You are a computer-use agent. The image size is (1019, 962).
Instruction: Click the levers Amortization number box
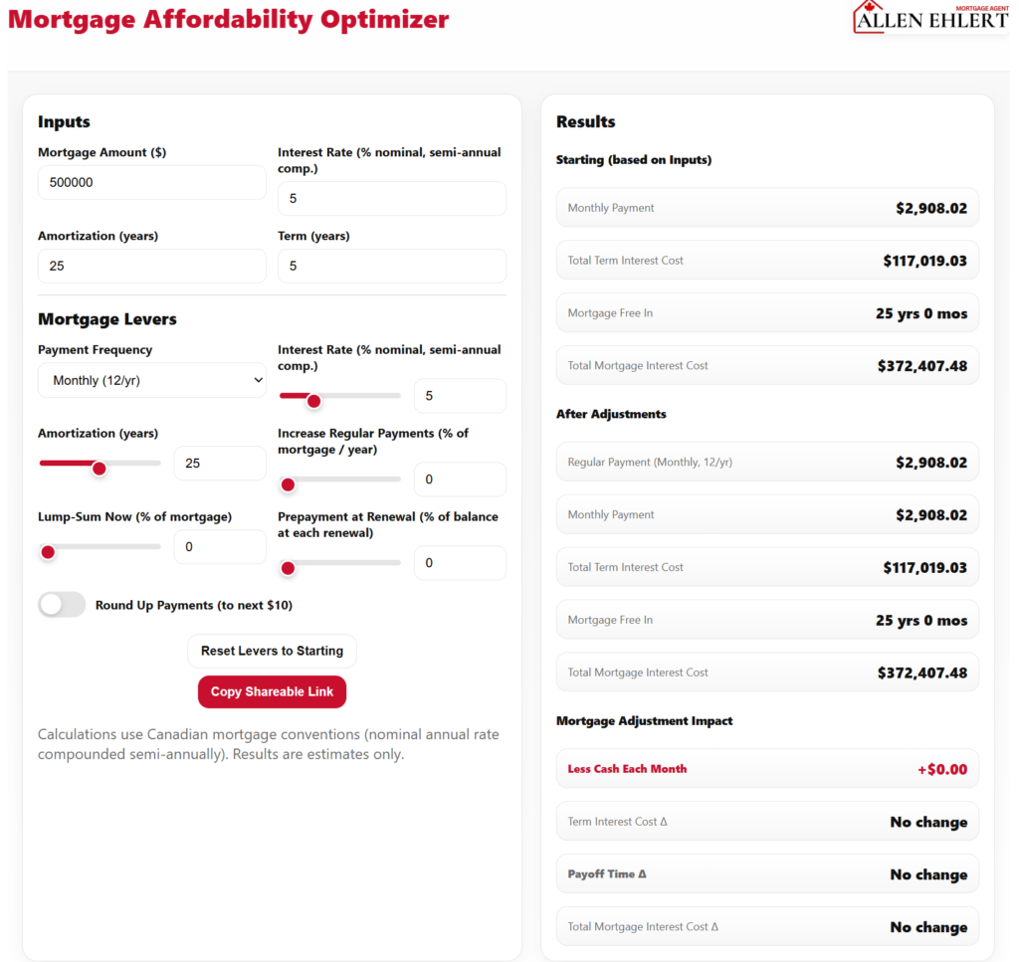pyautogui.click(x=220, y=464)
